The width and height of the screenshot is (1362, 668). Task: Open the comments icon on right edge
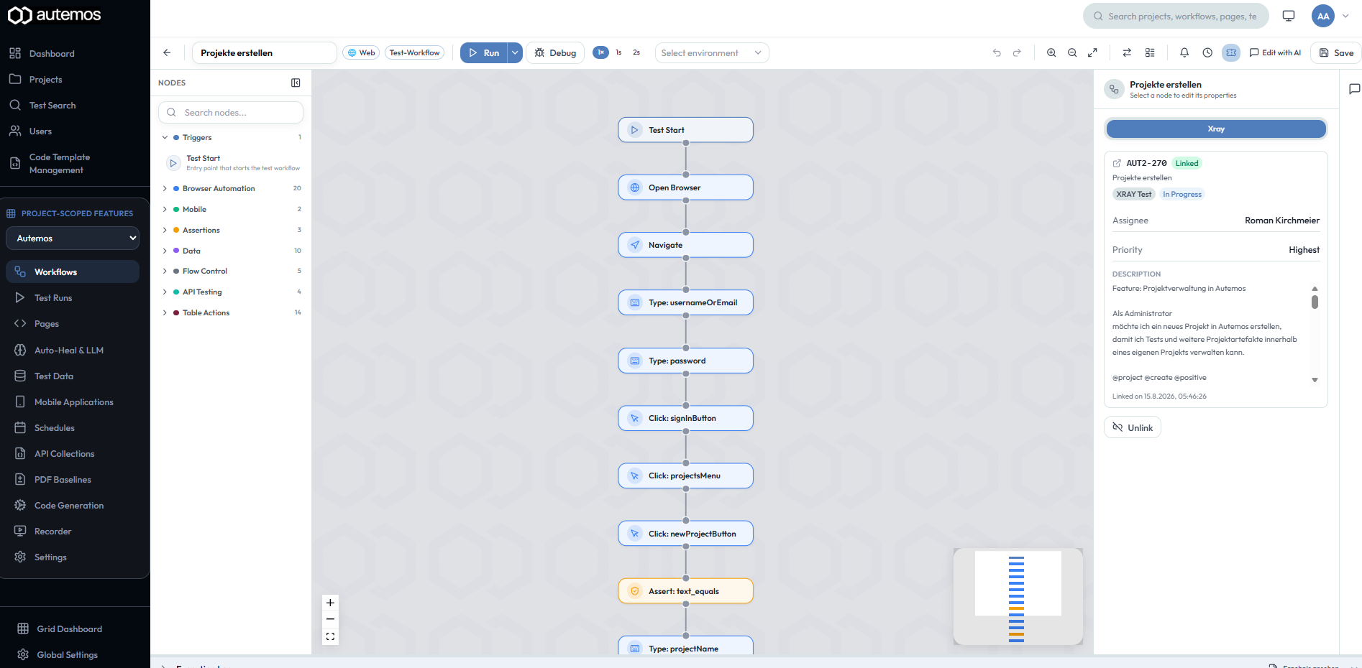point(1354,89)
